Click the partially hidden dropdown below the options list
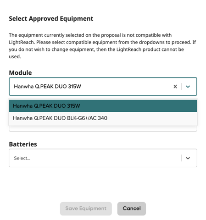The image size is (206, 220). click(103, 129)
